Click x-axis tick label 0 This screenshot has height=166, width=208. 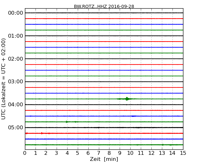tap(25, 153)
